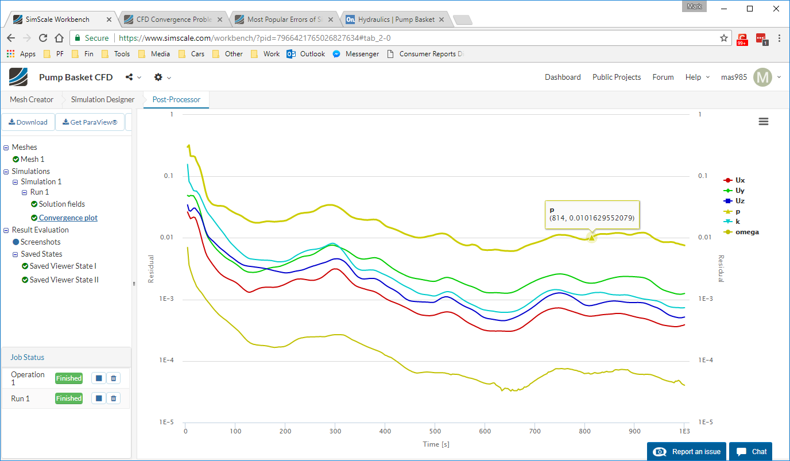
Task: Select Saved Viewer State II
Action: pos(64,280)
